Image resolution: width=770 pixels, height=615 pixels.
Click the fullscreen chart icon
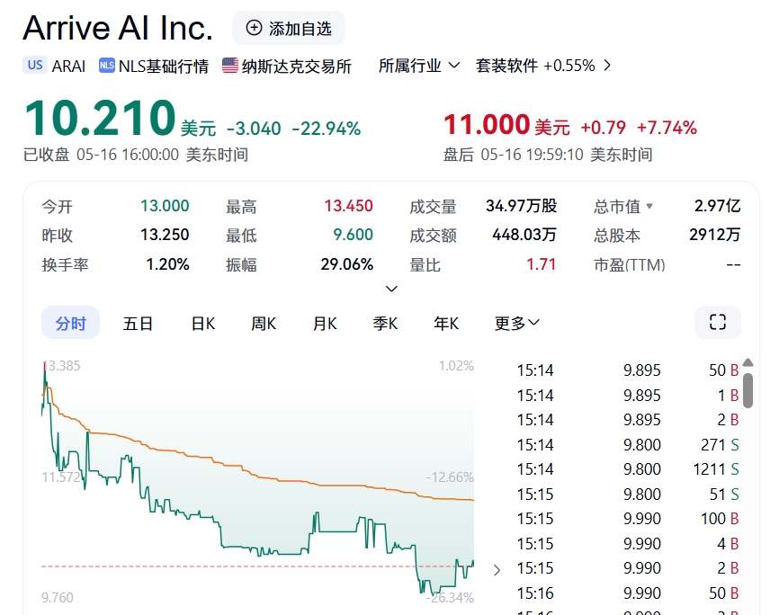(x=717, y=323)
